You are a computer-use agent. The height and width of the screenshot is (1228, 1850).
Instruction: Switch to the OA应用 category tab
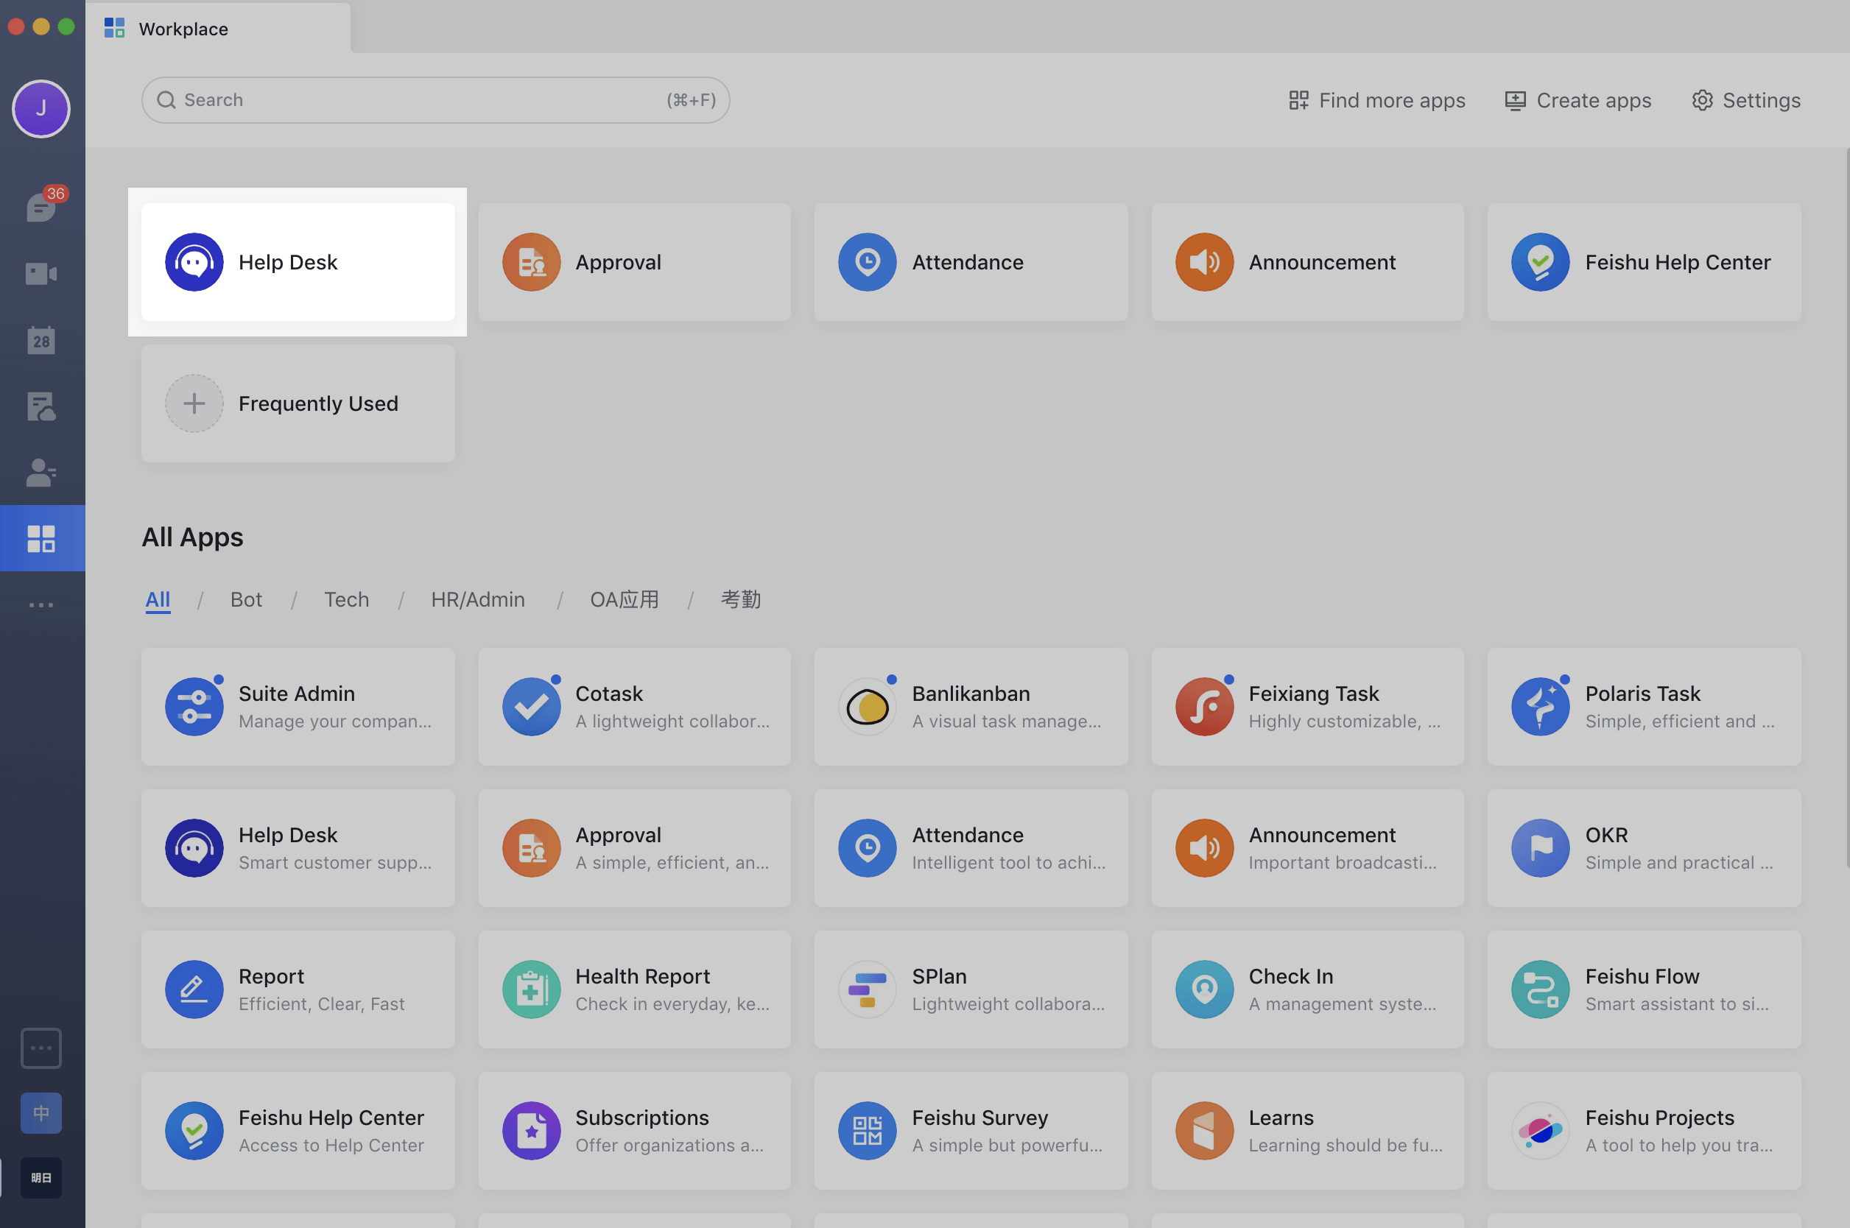coord(625,600)
